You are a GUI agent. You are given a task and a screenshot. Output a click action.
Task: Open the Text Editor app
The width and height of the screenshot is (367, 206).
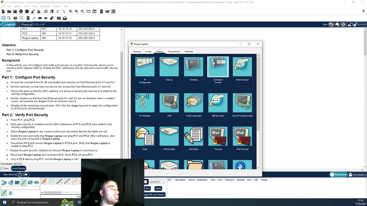(194, 136)
